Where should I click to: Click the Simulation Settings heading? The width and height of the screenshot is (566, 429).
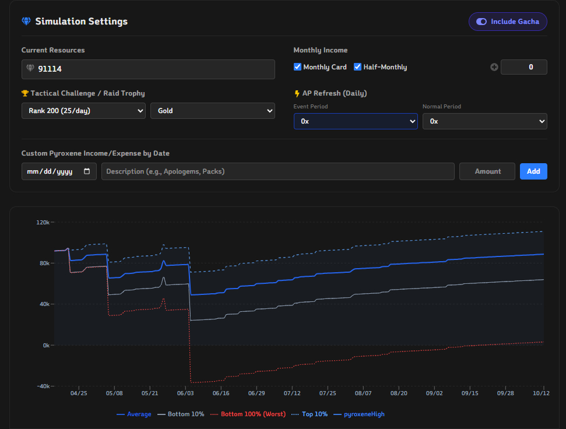point(81,22)
